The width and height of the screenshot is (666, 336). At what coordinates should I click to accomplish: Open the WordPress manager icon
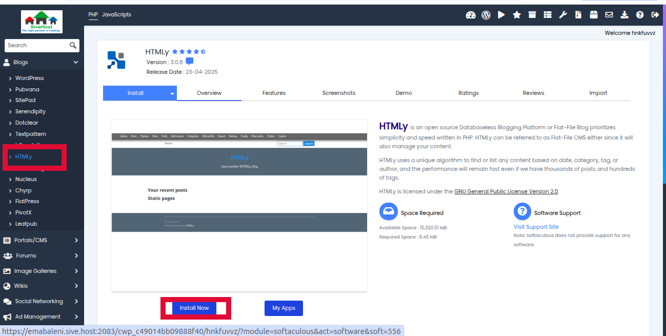[x=486, y=15]
